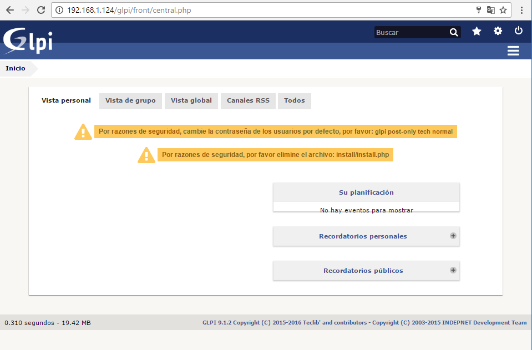Screen dimensions: 532x350
Task: Reload the page with browser refresh button
Action: [40, 10]
